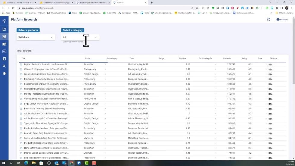The image size is (295, 166).
Task: Click the Windows Start button
Action: pos(3,163)
